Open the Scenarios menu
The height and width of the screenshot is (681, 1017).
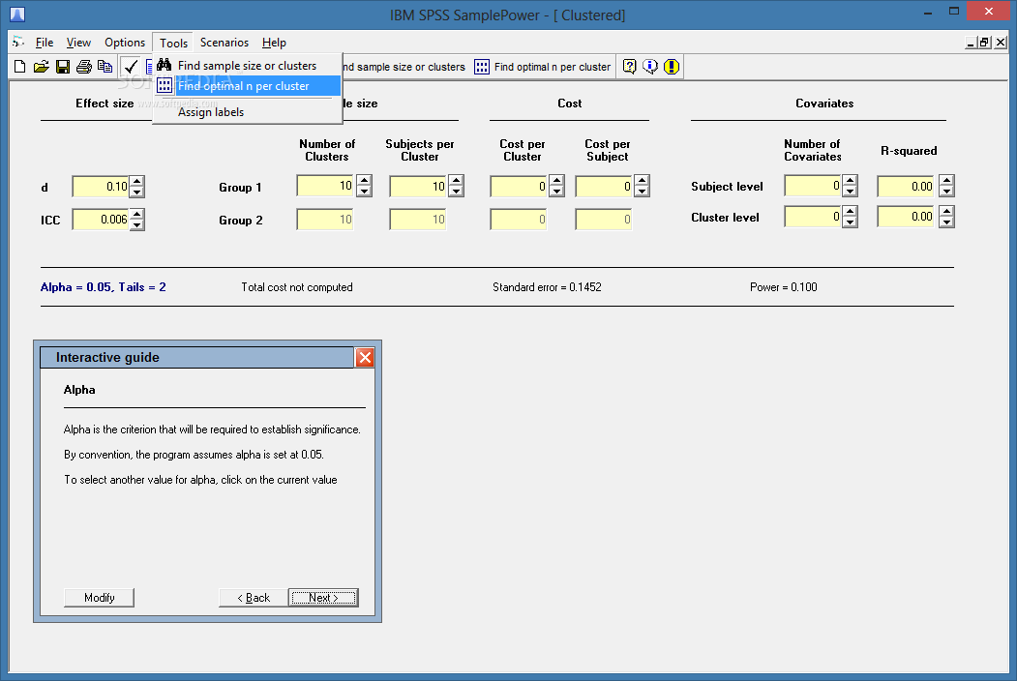coord(224,43)
